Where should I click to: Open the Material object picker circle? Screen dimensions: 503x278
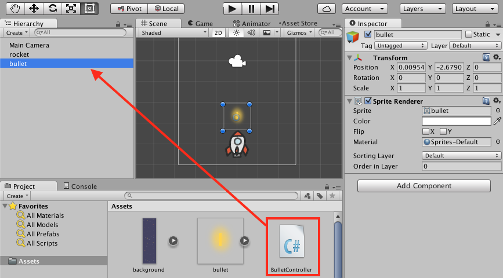pyautogui.click(x=498, y=141)
